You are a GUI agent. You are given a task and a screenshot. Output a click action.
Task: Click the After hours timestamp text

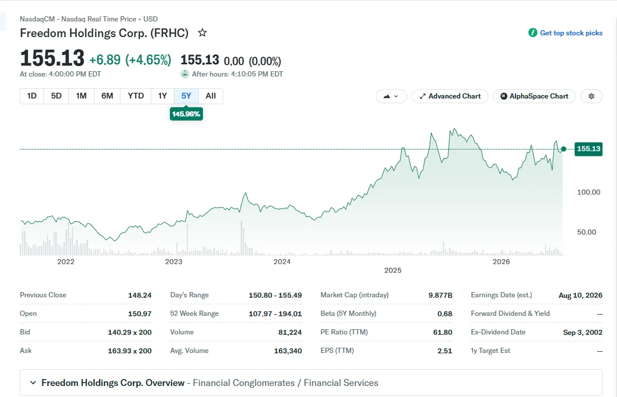pos(237,74)
